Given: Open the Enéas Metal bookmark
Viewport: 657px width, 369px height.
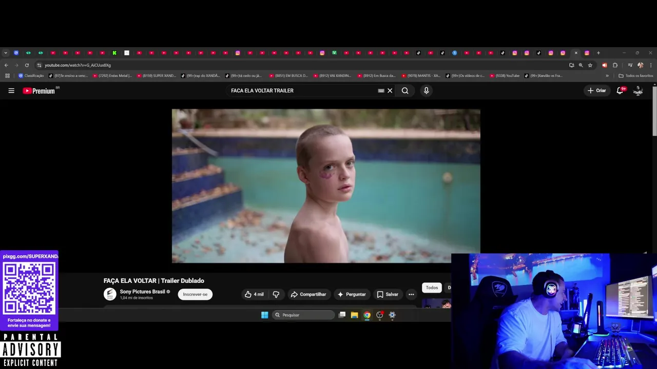Looking at the screenshot, I should [x=112, y=76].
